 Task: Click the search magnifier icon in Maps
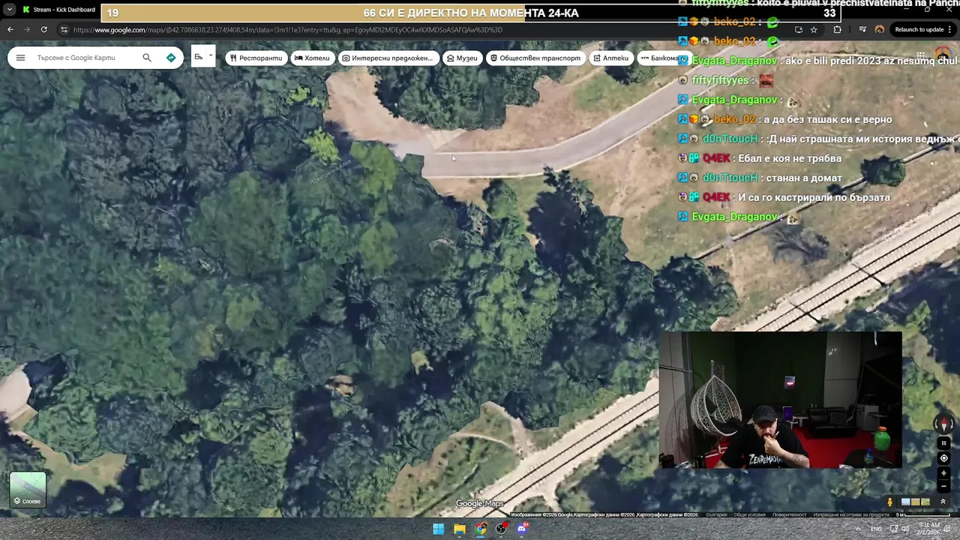[x=147, y=58]
